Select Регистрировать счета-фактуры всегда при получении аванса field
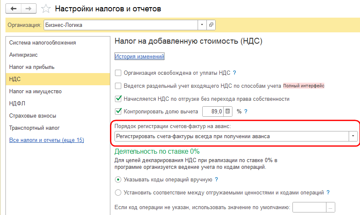Screen dimensions: 360x215 [232, 136]
